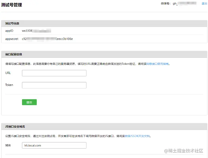
Task: Click the 微信号 gh_ account text
Action: pyautogui.click(x=179, y=4)
